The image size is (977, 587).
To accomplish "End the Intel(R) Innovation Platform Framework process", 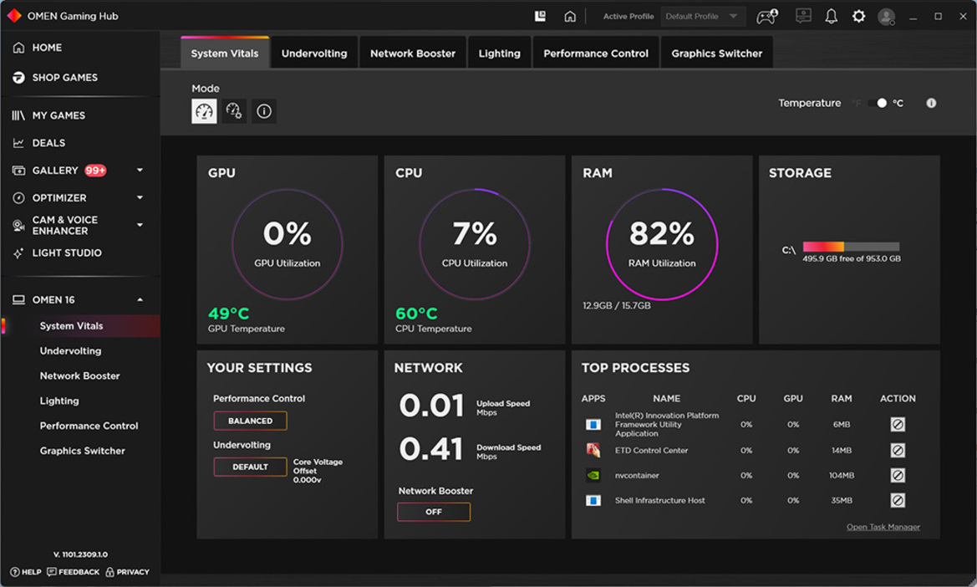I will coord(898,424).
